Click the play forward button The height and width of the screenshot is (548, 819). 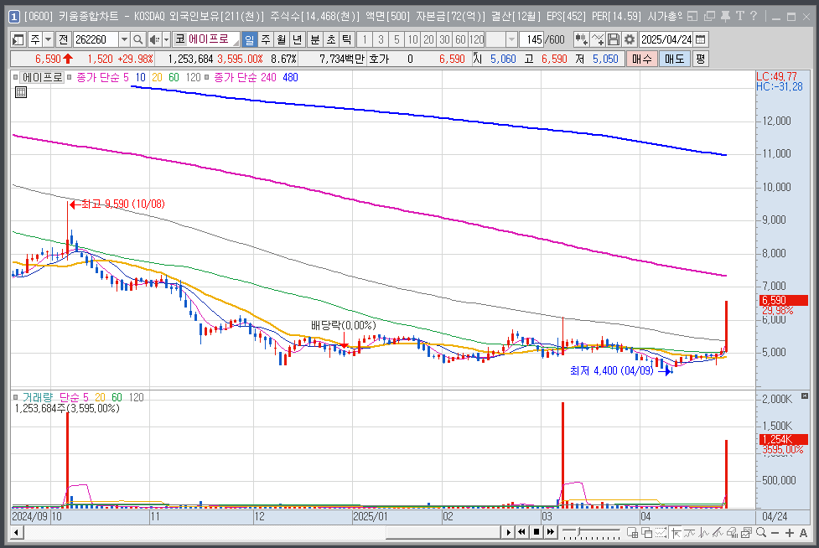508,532
